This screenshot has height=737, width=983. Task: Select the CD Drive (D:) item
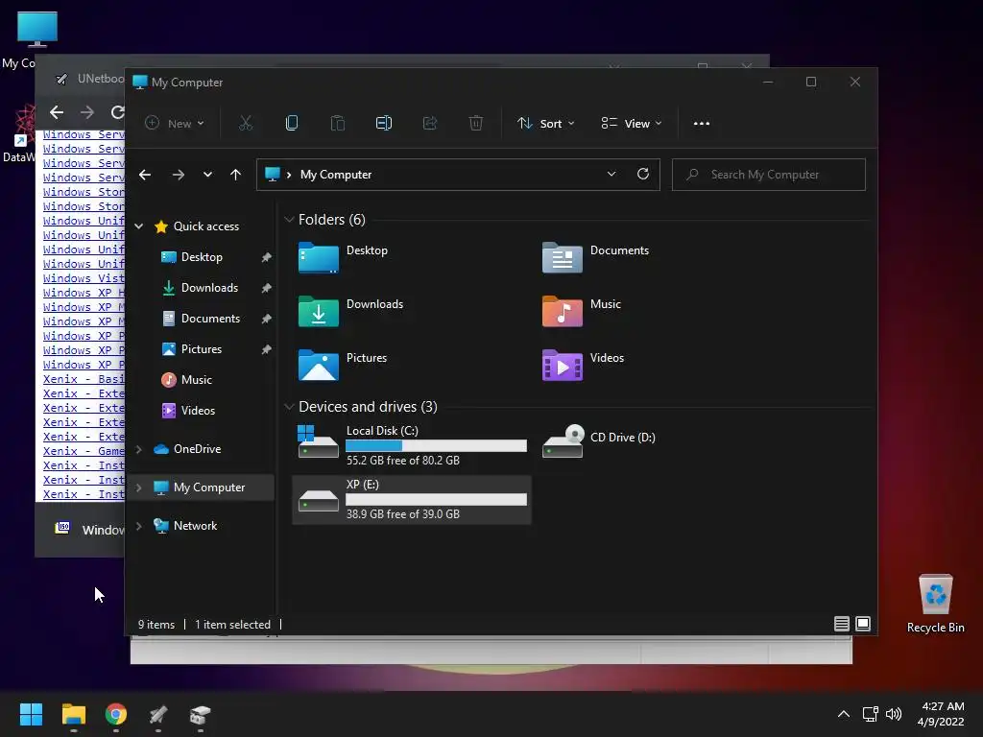tap(599, 440)
